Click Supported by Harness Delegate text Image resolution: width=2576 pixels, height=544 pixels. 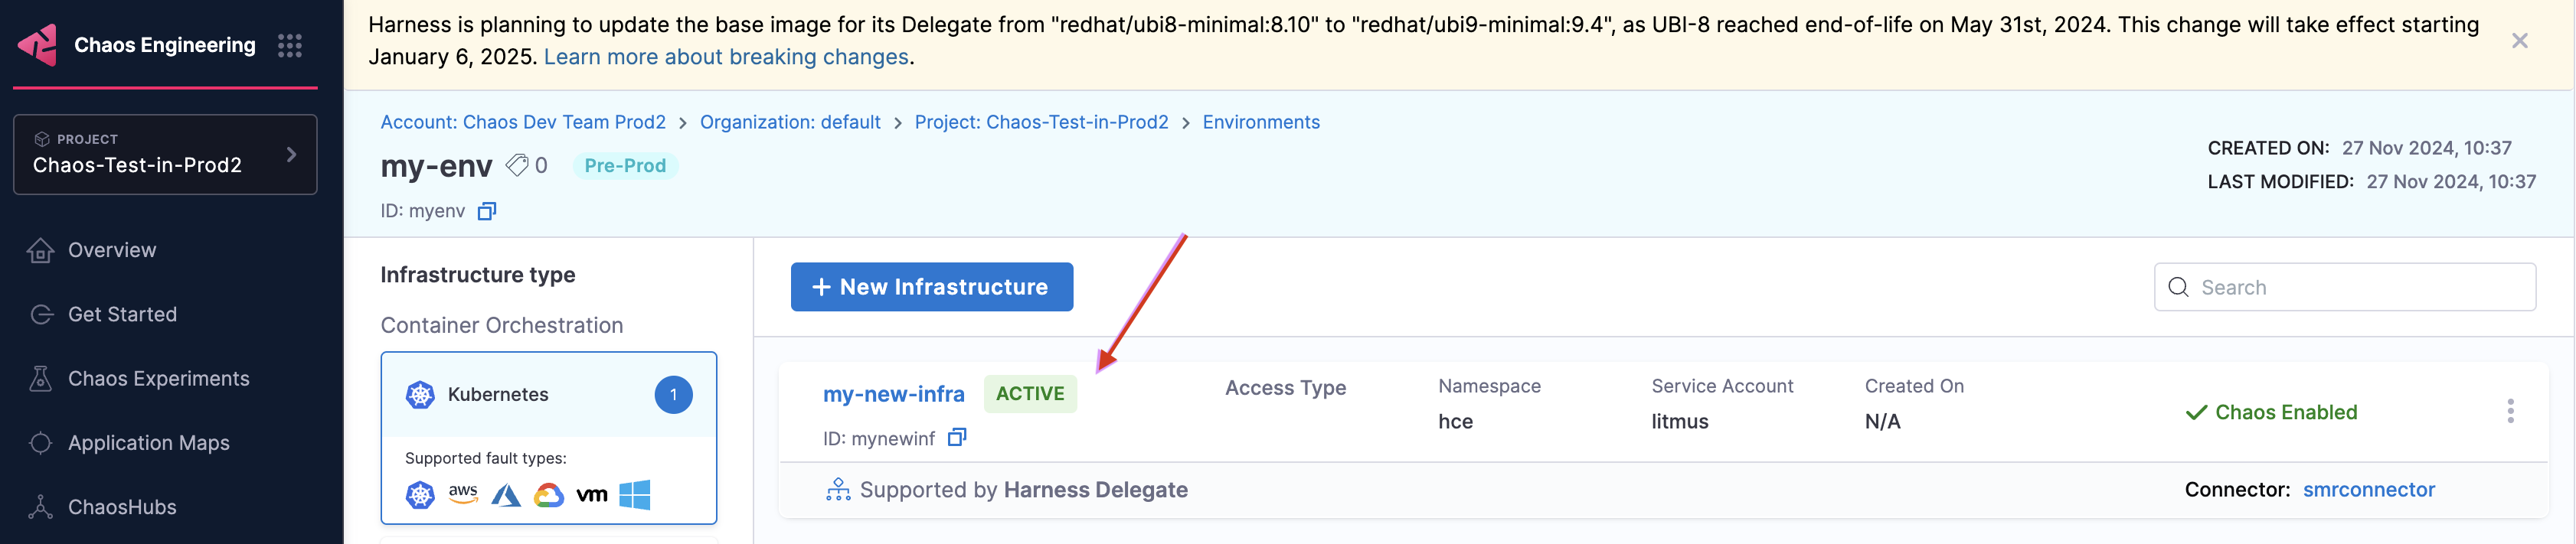[1023, 490]
